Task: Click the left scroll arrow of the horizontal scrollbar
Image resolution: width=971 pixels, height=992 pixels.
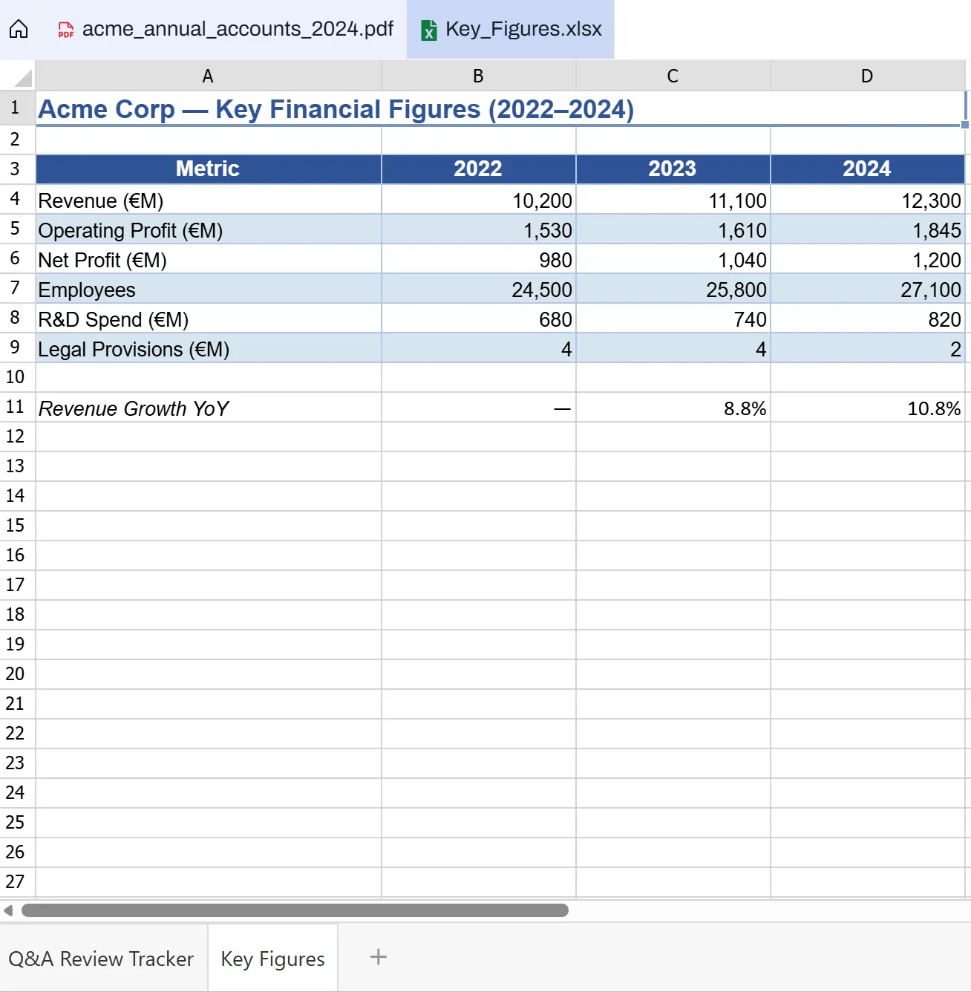Action: click(7, 910)
